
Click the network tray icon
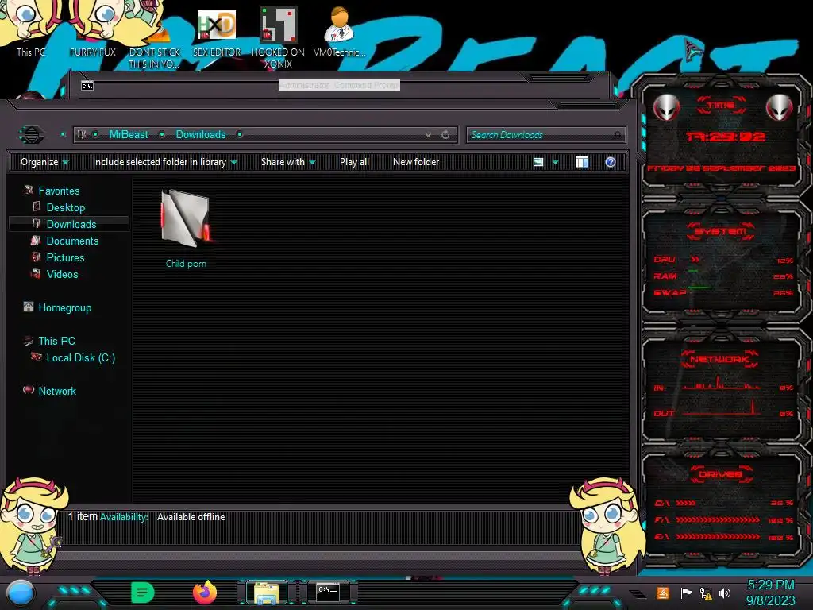tap(705, 593)
